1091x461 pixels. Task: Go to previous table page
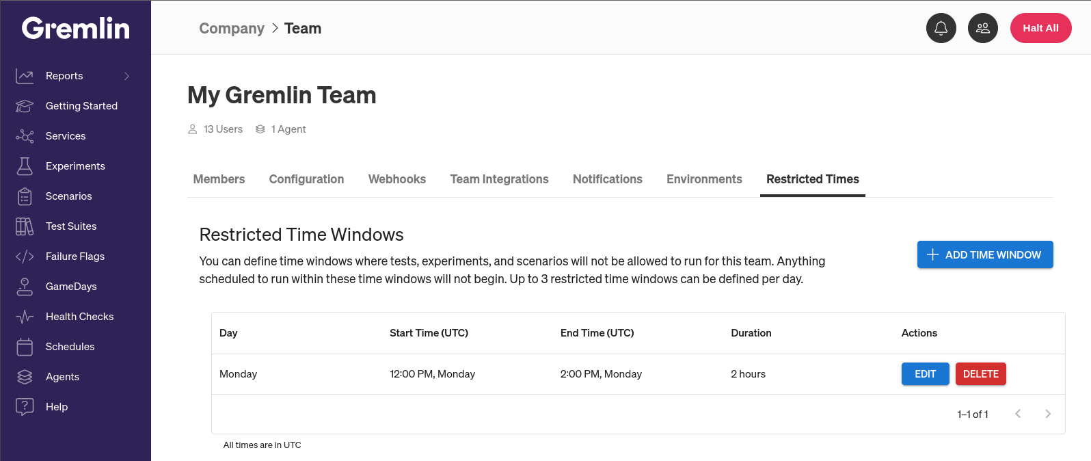[1018, 414]
